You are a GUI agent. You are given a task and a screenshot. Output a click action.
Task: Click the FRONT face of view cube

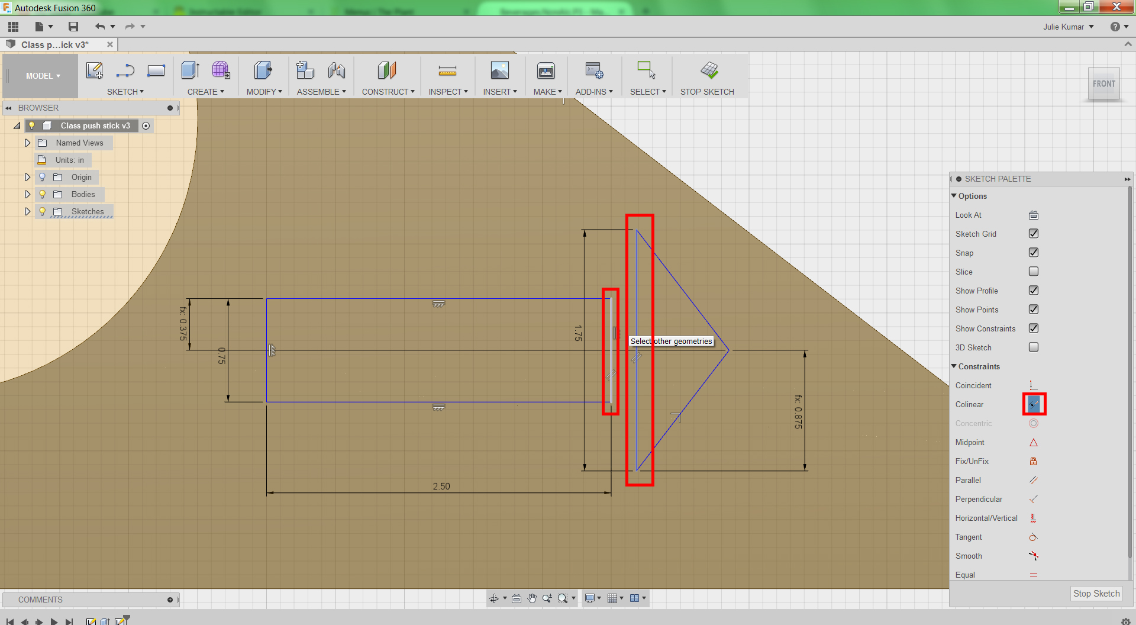[1104, 84]
